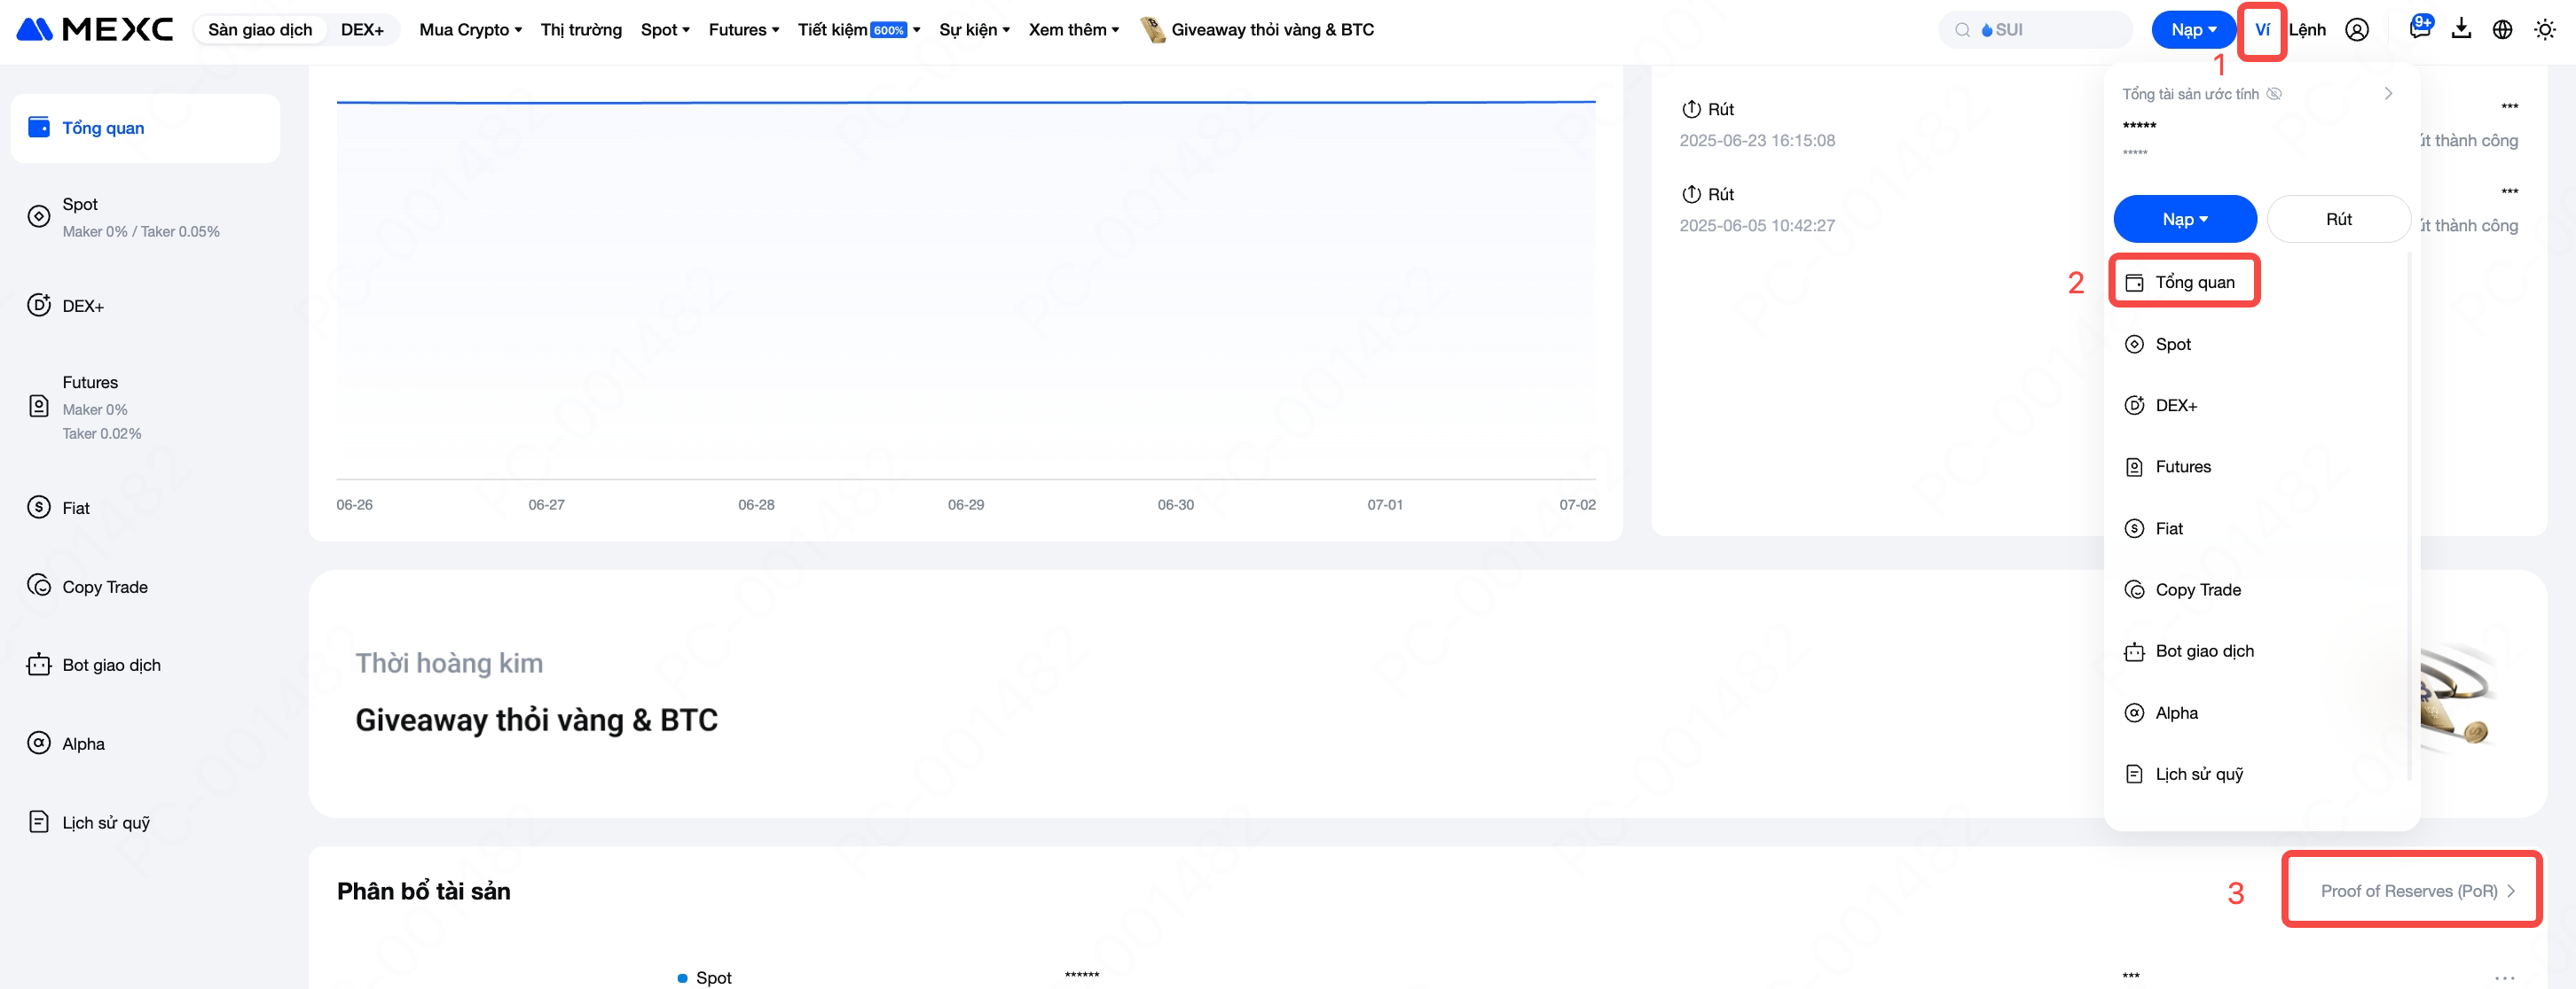
Task: Click the SUI search input field
Action: pos(2035,30)
